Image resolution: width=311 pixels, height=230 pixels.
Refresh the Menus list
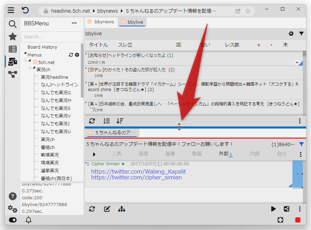coord(71,55)
